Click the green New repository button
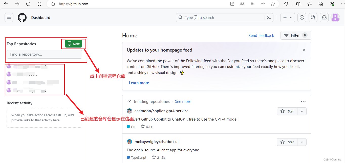The image size is (345, 163). coord(73,44)
